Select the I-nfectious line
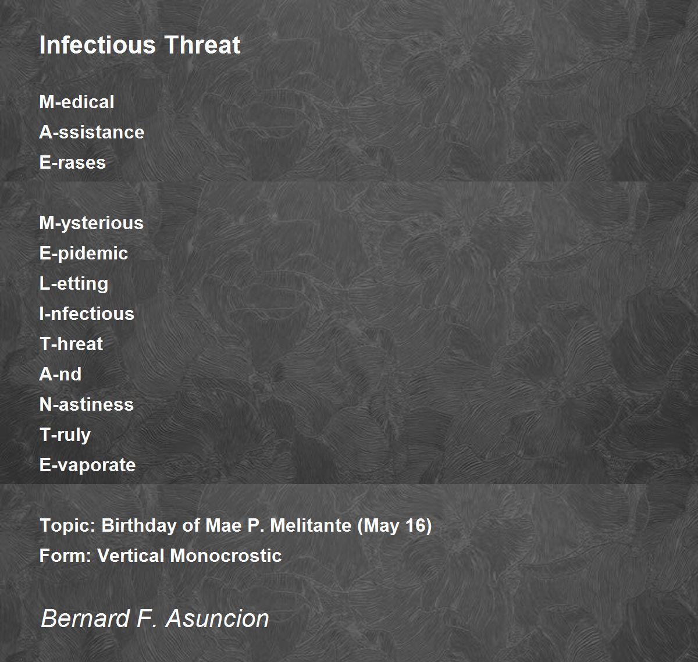The width and height of the screenshot is (698, 662). coord(87,314)
